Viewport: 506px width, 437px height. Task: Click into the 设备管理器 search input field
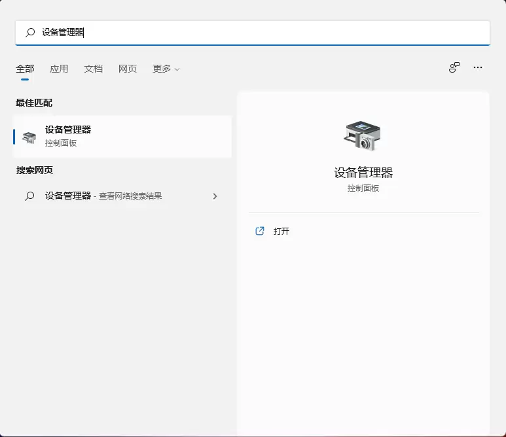253,33
